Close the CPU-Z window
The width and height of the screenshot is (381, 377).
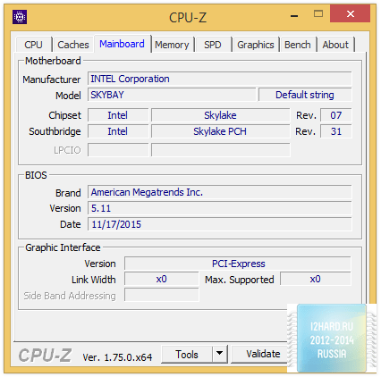(x=350, y=13)
